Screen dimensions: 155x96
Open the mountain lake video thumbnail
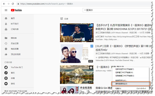tap(77, 75)
